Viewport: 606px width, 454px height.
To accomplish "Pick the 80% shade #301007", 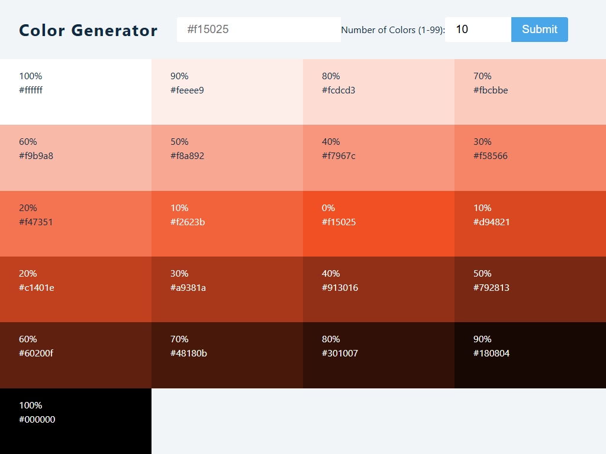I will point(379,355).
